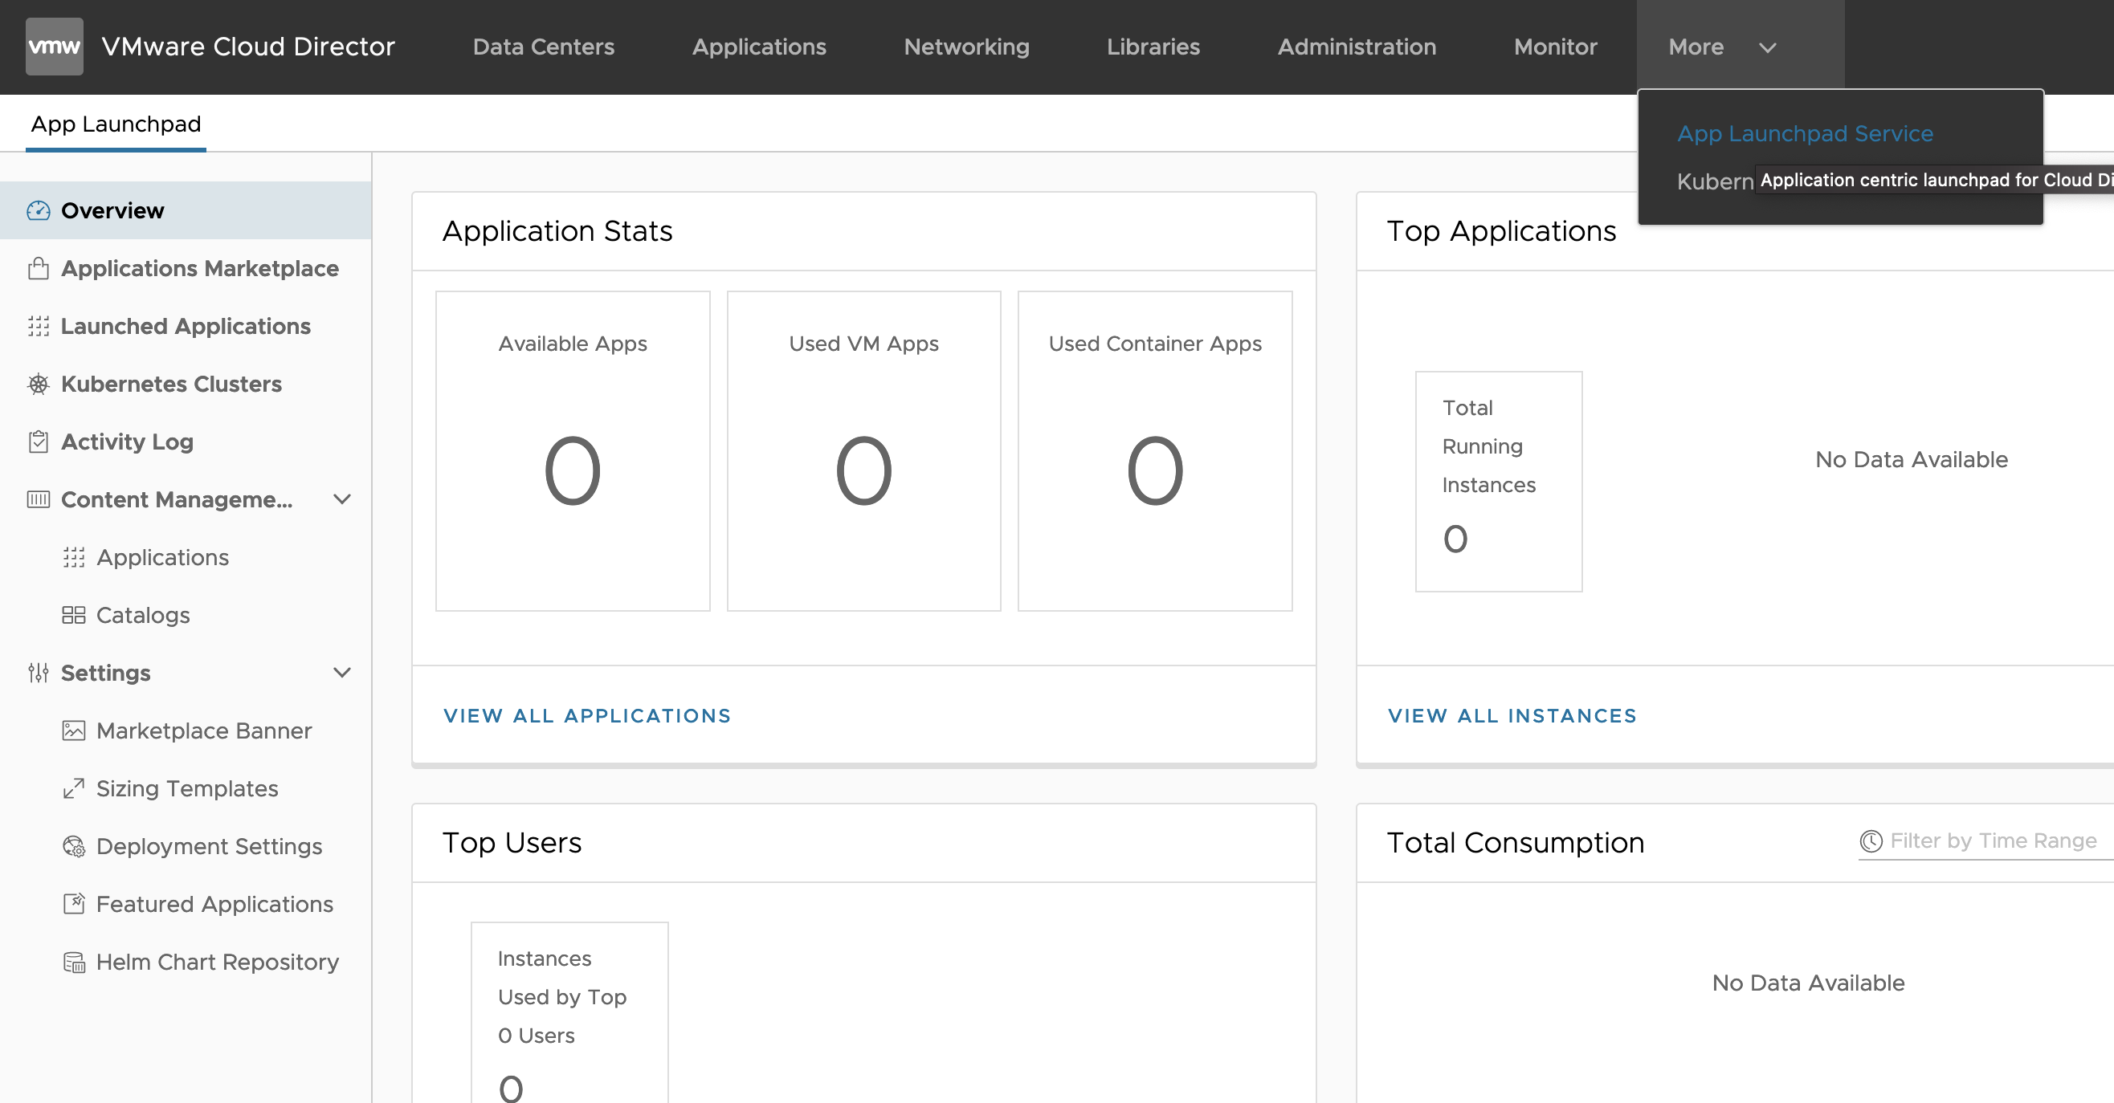Click the Featured Applications star icon
2114x1103 pixels.
coord(73,904)
